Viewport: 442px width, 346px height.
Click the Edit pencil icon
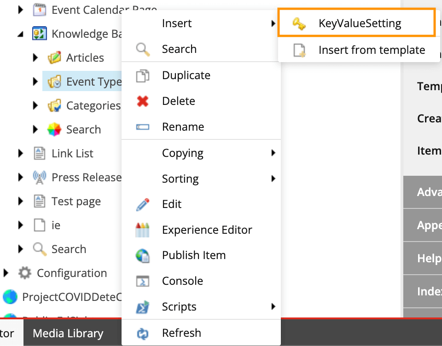143,204
